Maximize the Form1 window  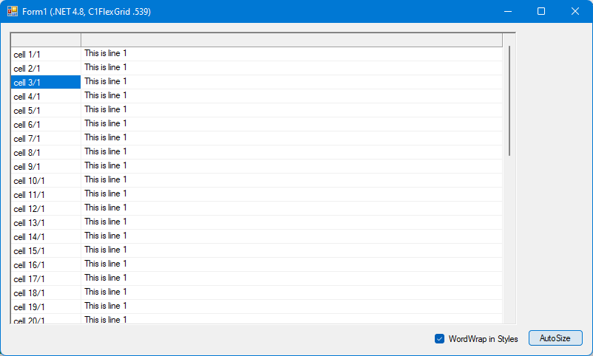click(x=541, y=11)
